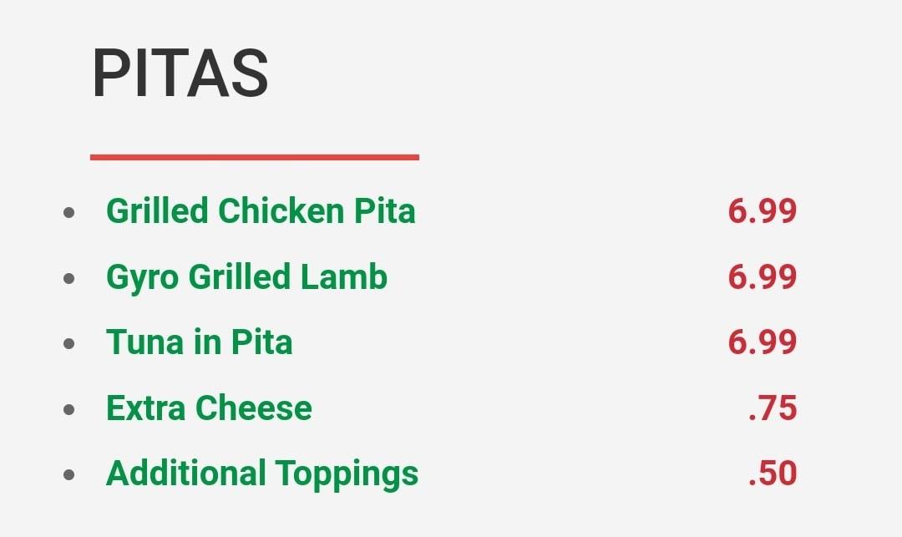
Task: Click the bullet beside Additional Toppings
Action: click(69, 475)
